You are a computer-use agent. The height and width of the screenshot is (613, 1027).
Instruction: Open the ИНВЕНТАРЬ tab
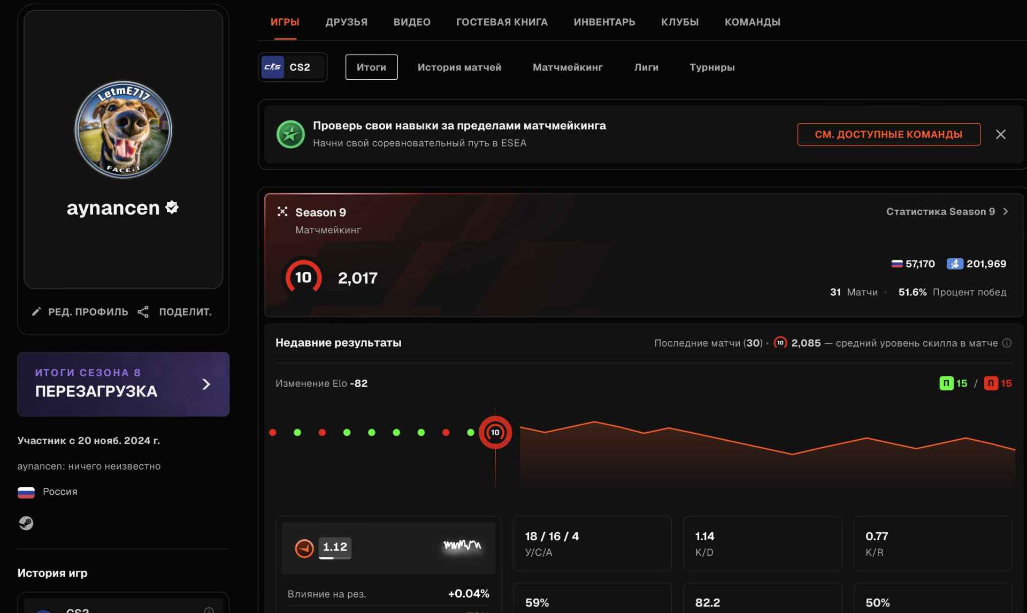coord(604,22)
